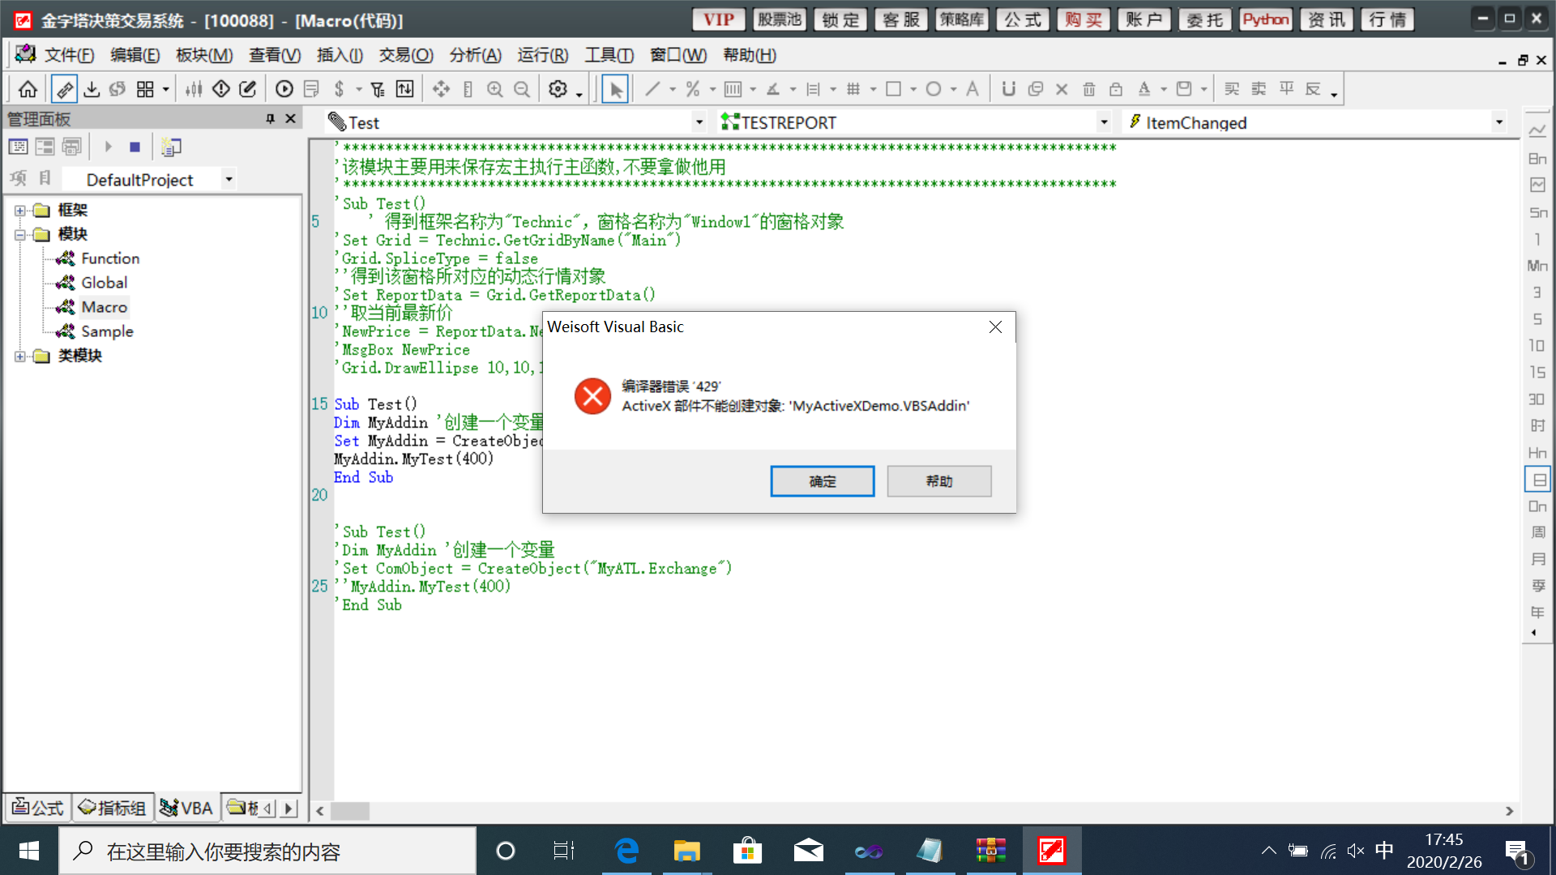Click the edit note pencil icon
This screenshot has width=1556, height=875.
248,89
